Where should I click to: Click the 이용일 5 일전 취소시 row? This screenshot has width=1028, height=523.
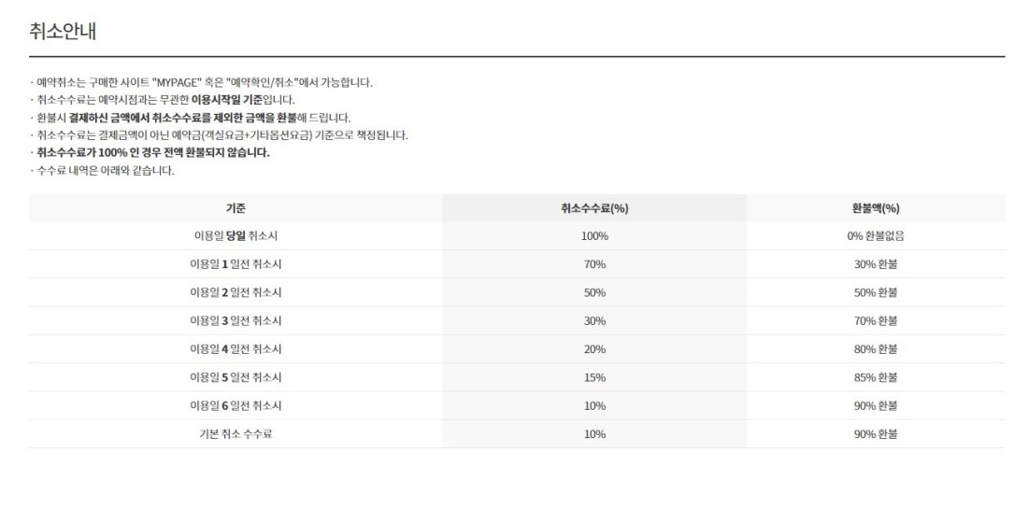(517, 377)
